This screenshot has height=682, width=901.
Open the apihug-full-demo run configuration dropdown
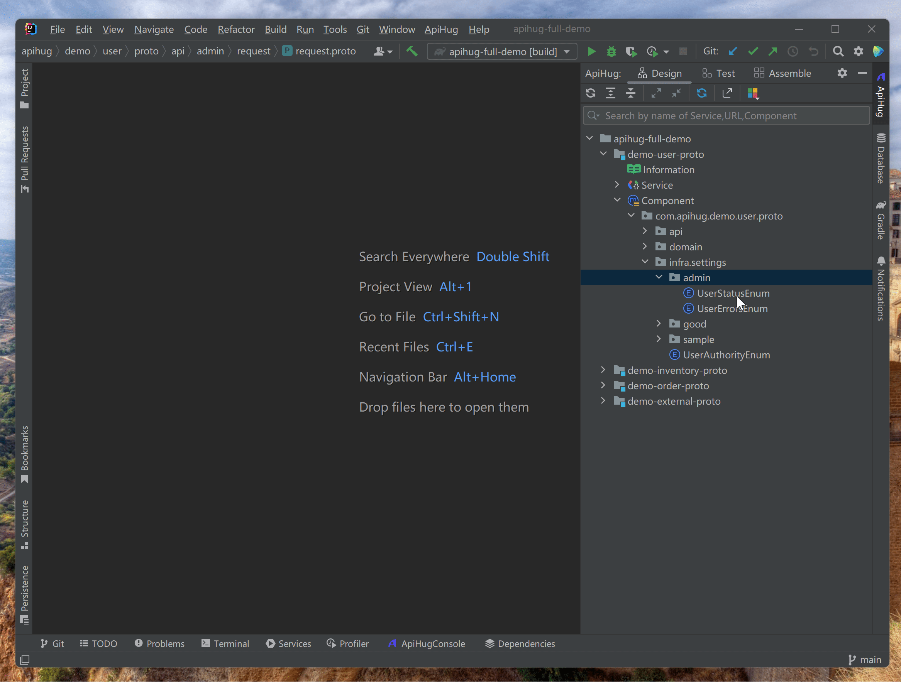502,52
